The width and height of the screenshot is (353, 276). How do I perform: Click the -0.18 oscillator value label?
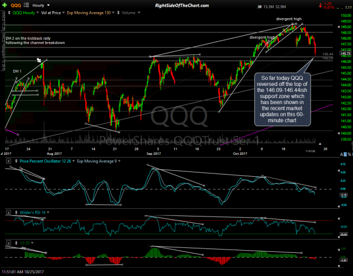click(344, 195)
